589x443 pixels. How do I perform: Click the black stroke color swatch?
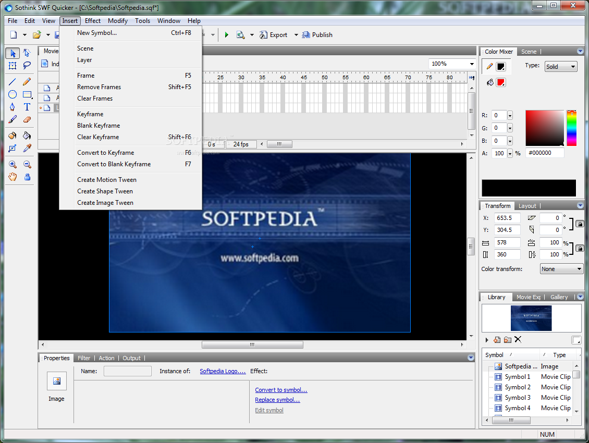pyautogui.click(x=501, y=67)
